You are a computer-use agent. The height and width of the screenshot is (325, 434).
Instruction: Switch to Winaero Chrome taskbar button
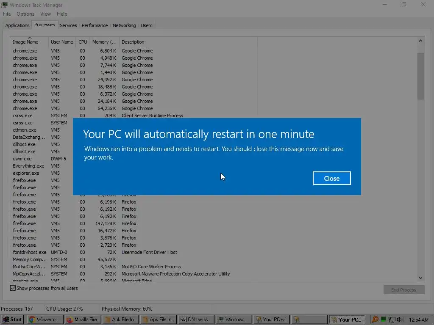pos(45,319)
